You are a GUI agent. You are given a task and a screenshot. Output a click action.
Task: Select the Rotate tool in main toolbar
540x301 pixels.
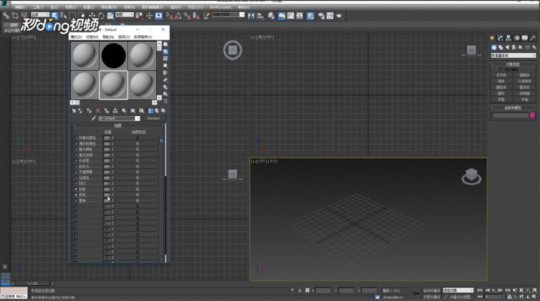[x=101, y=16]
